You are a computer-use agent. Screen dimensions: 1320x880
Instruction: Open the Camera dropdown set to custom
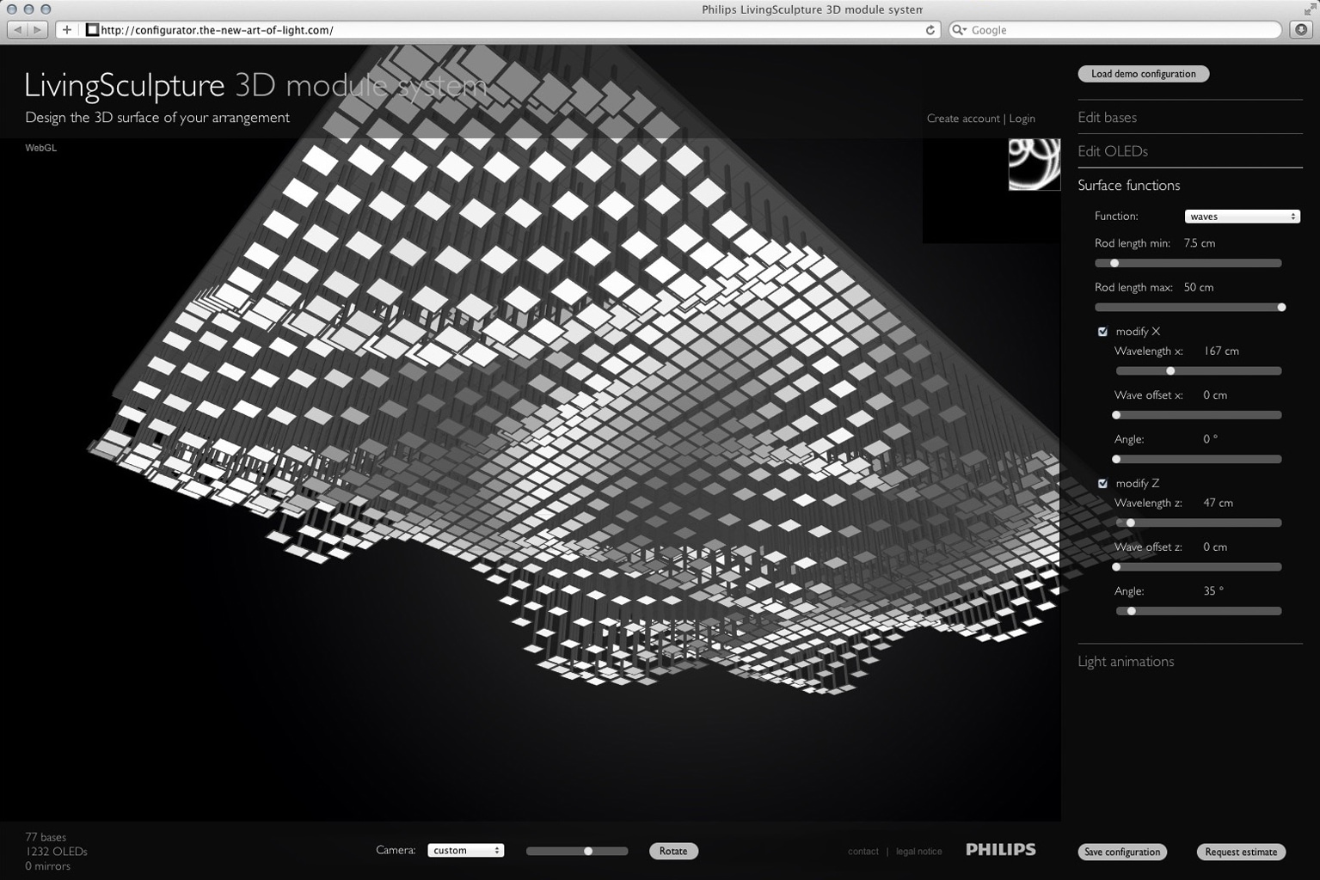pyautogui.click(x=465, y=850)
